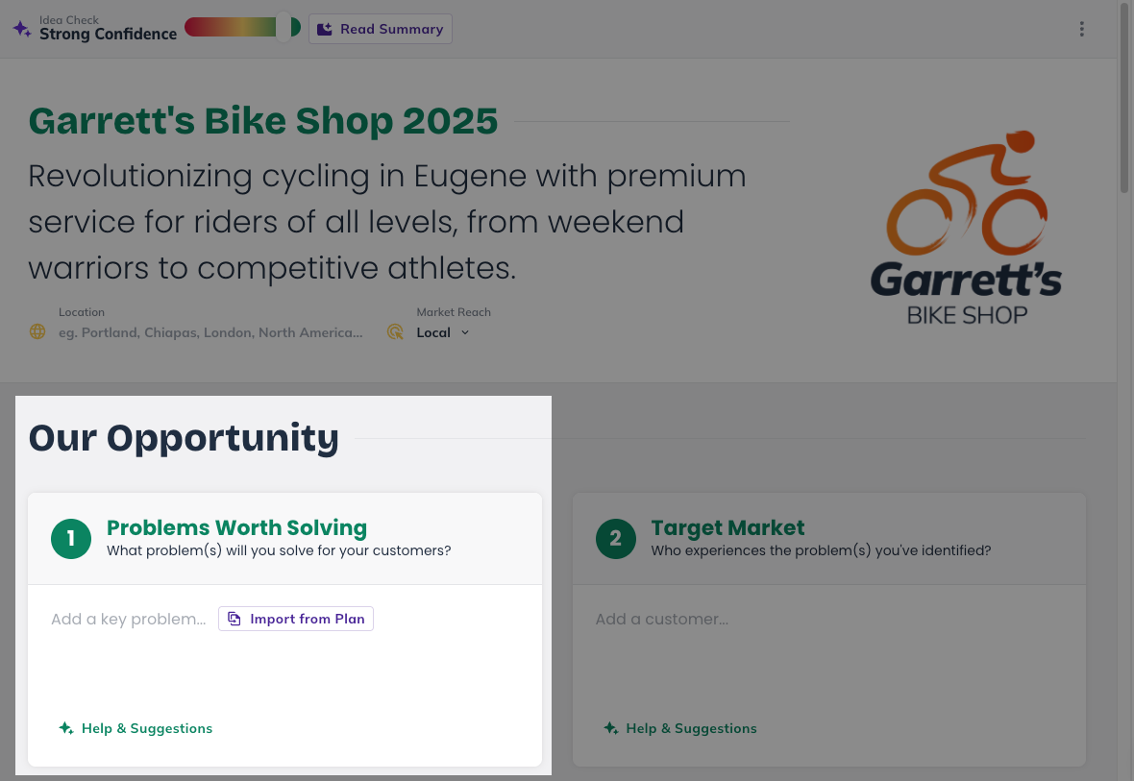Image resolution: width=1134 pixels, height=781 pixels.
Task: Click the number 2 circle badge
Action: click(615, 539)
